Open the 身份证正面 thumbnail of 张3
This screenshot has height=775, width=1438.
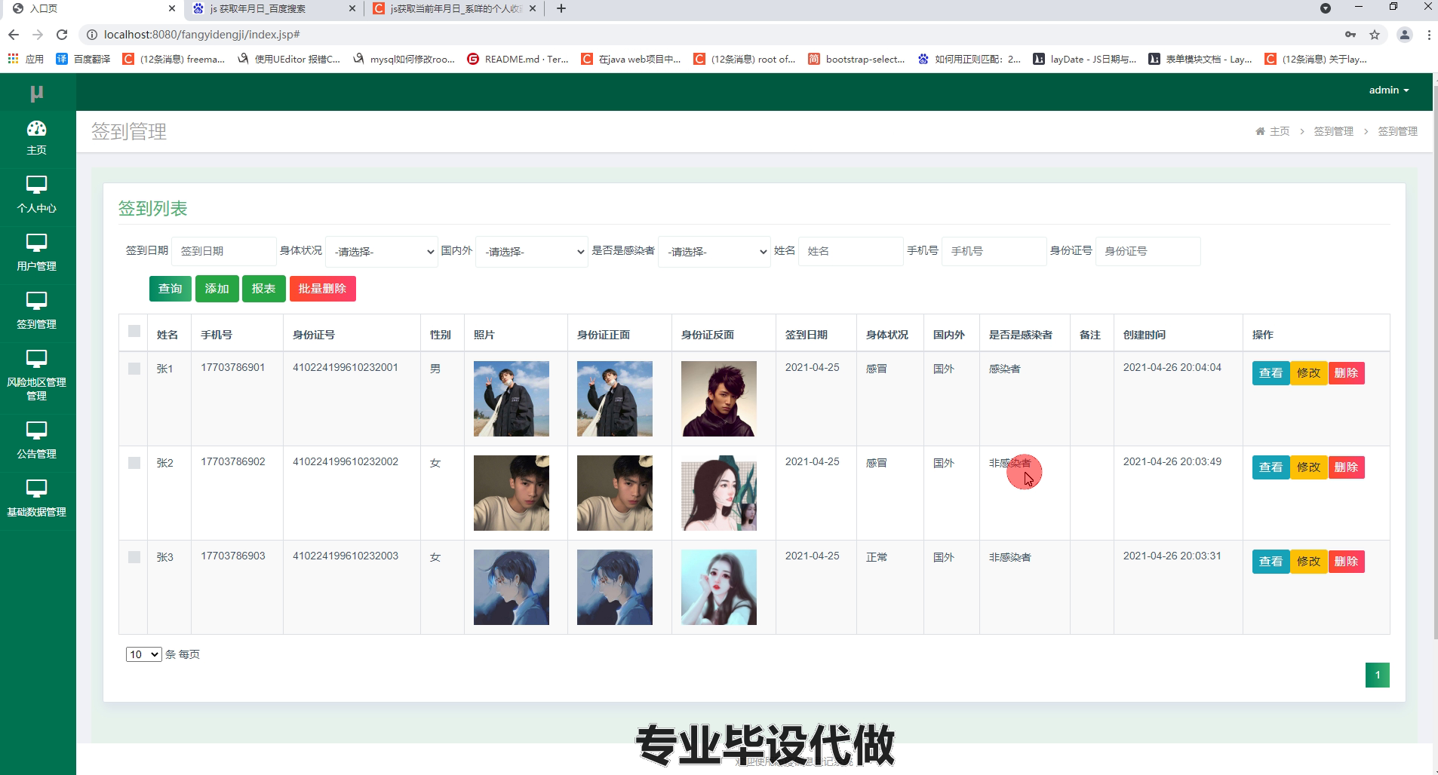click(x=615, y=587)
